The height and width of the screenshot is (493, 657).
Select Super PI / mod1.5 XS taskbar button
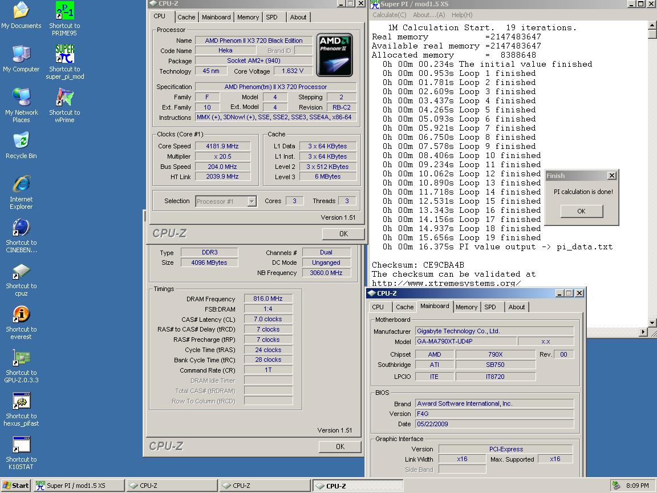79,486
